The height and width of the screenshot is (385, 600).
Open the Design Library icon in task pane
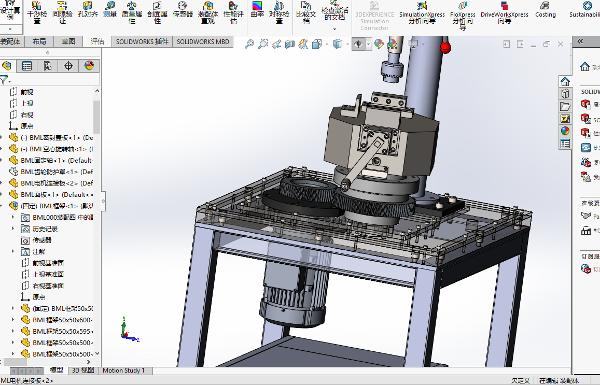pos(565,94)
